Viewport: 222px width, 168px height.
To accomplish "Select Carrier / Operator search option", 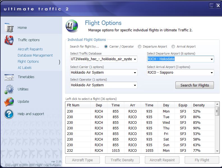I will coord(106,46).
